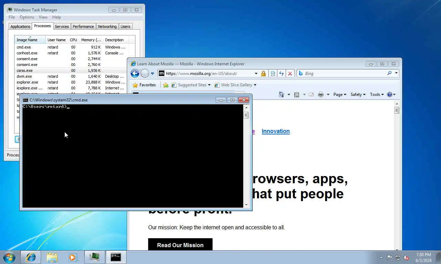Screen dimensions: 441x264
Task: Click the Refresh icon in Internet Explorer
Action: coord(281,73)
